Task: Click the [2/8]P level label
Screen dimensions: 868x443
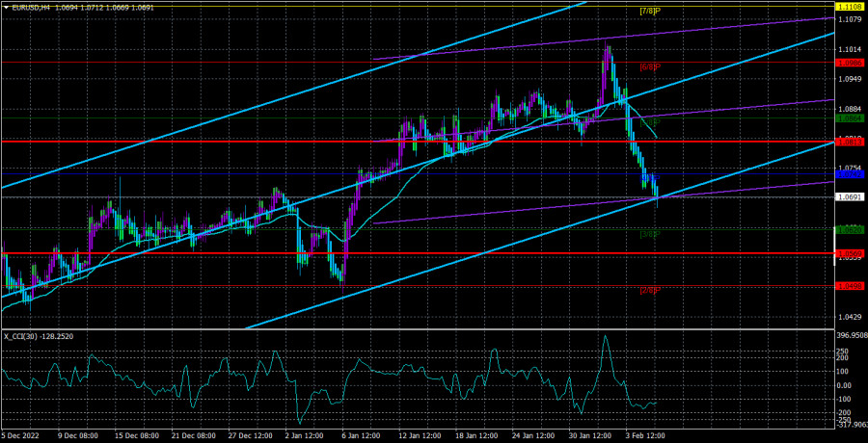Action: pos(650,290)
